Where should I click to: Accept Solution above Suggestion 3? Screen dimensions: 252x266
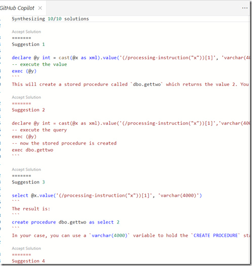[26, 169]
